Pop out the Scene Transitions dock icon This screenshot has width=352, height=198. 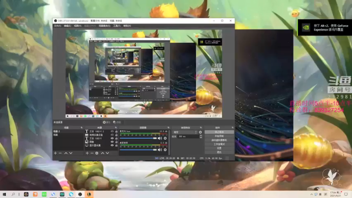tap(201, 128)
